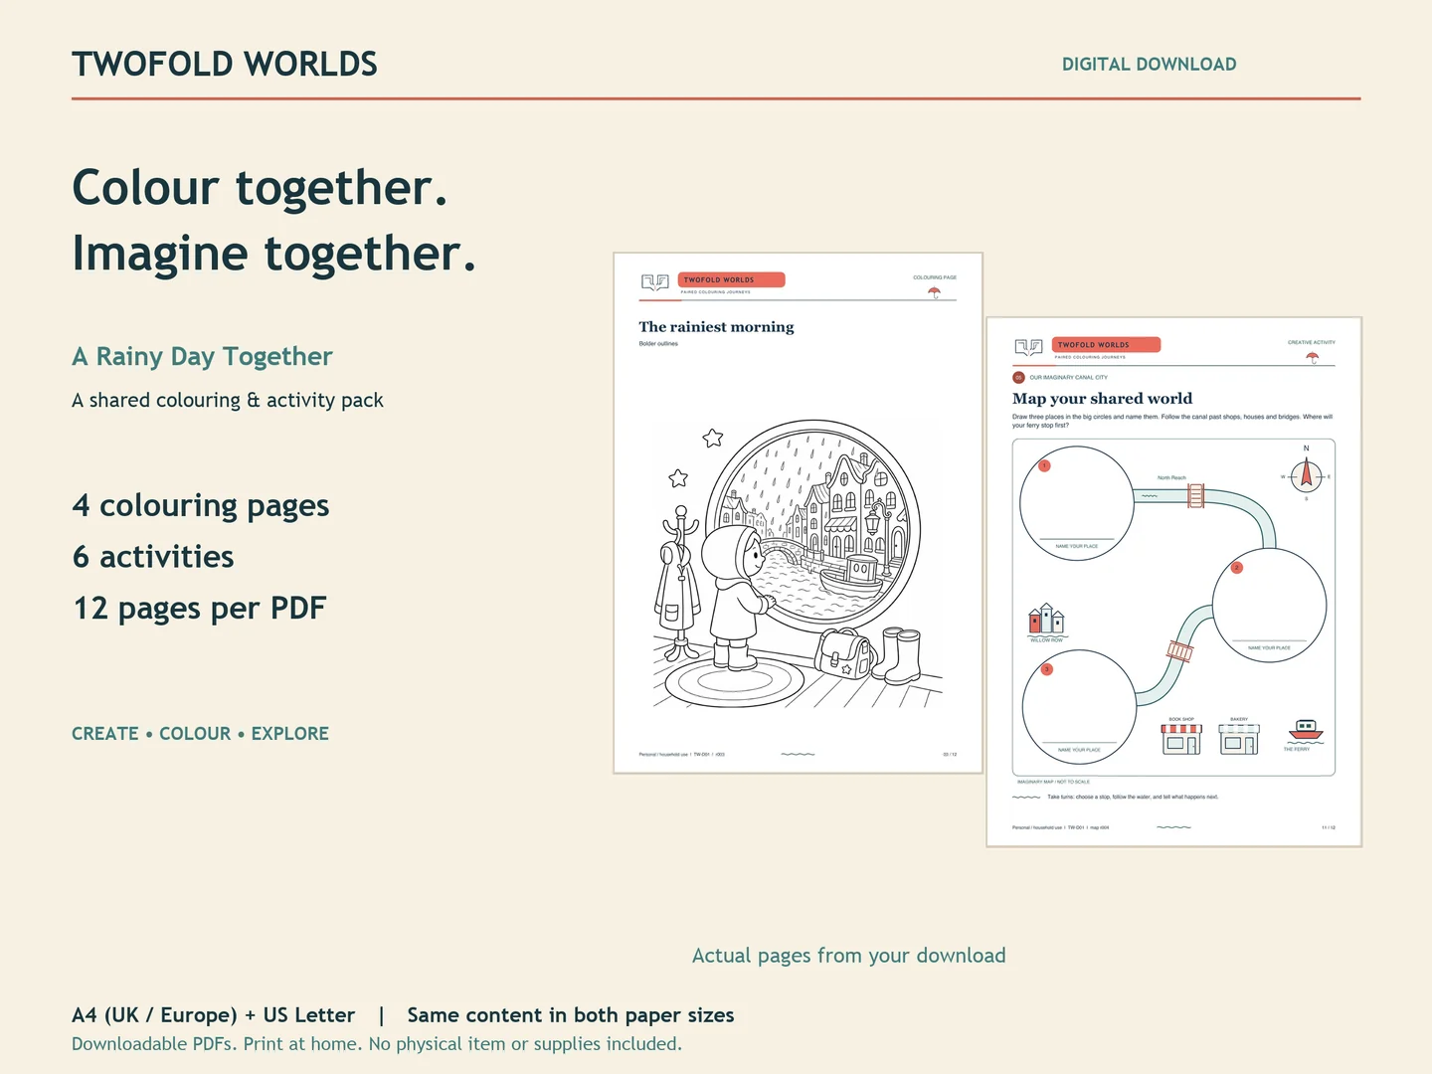Click the DIGITAL DOWNLOAD label
The width and height of the screenshot is (1432, 1074).
coord(1150,65)
